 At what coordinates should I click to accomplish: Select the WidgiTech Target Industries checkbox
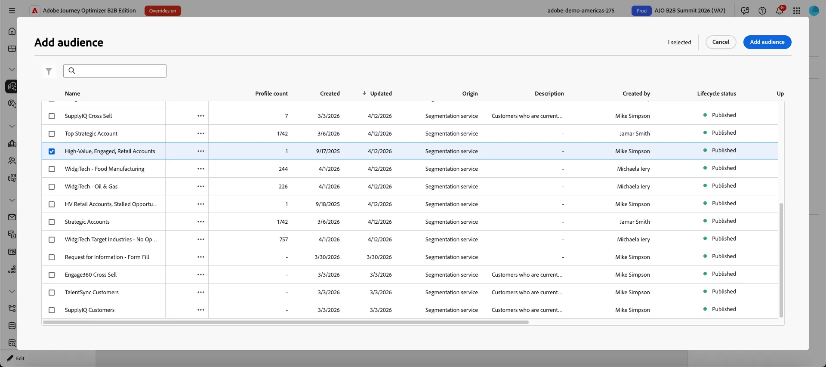pyautogui.click(x=52, y=240)
